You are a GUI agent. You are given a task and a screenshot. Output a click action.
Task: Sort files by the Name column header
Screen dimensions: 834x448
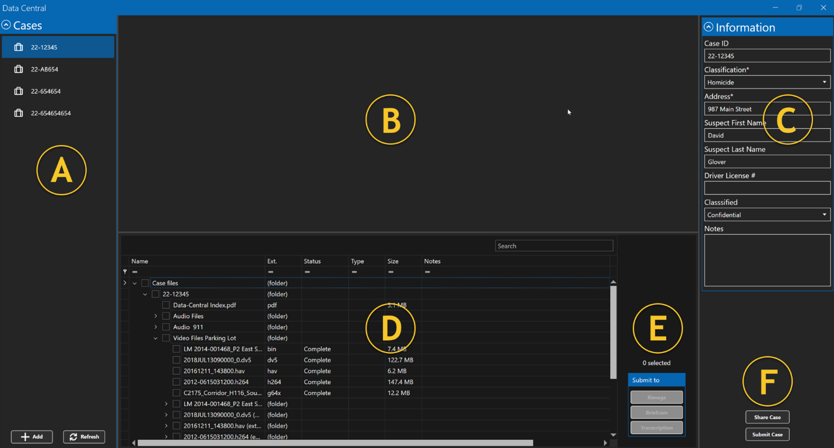[197, 262]
